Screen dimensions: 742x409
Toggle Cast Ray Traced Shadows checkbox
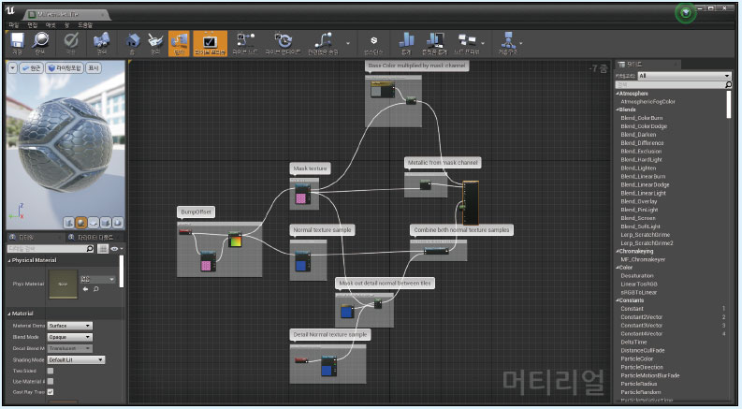tap(51, 392)
